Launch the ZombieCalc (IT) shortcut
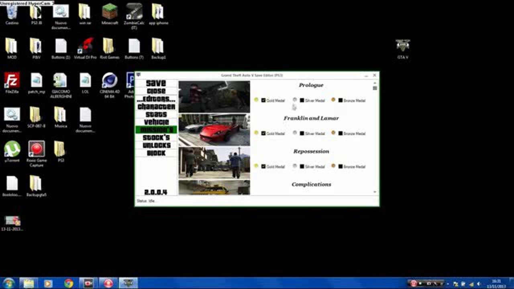Image resolution: width=514 pixels, height=289 pixels. point(134,16)
